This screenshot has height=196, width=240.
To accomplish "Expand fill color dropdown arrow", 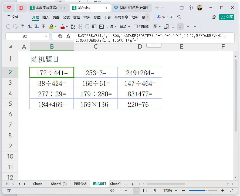I will point(56,27).
